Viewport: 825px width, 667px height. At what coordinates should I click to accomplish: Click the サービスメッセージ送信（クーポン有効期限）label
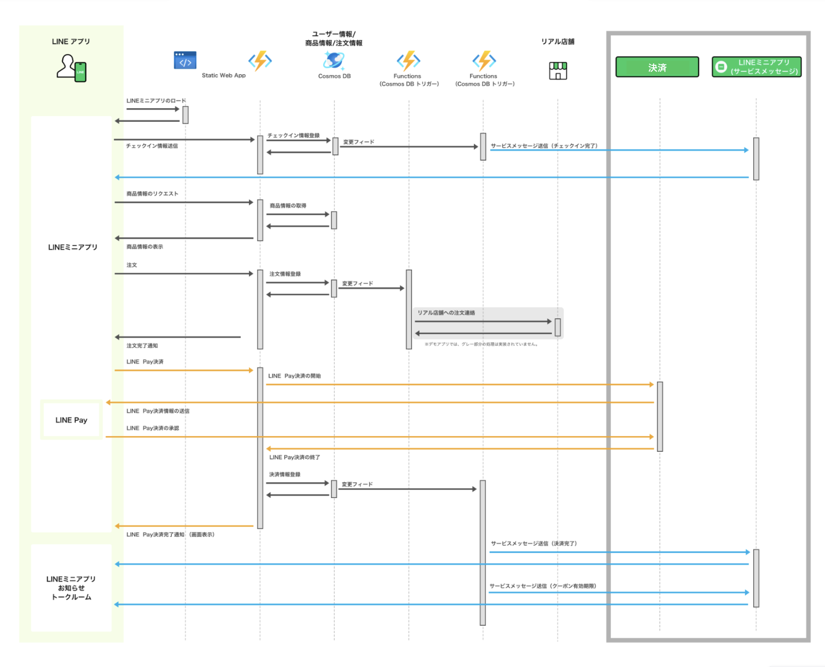coord(543,586)
